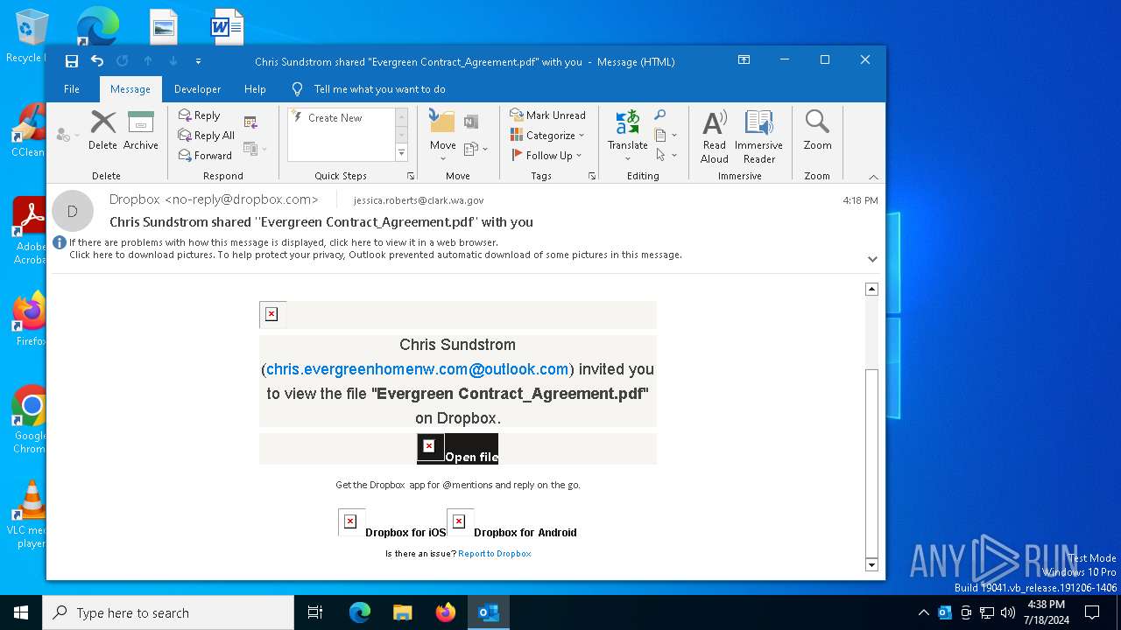Undo the last action in the title bar

97,61
